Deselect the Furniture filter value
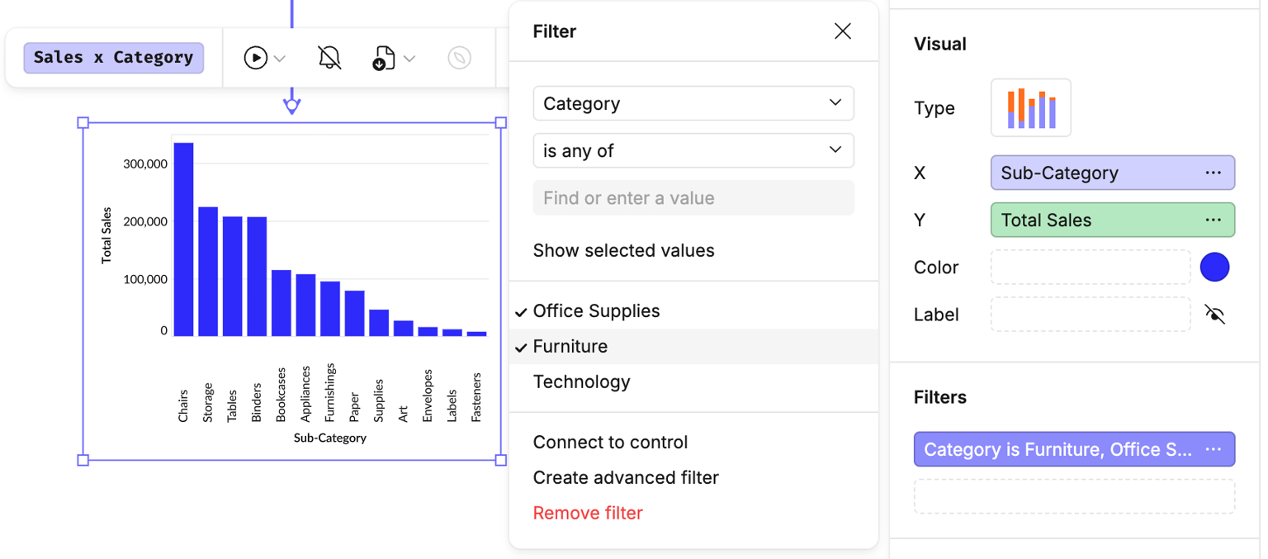 570,347
